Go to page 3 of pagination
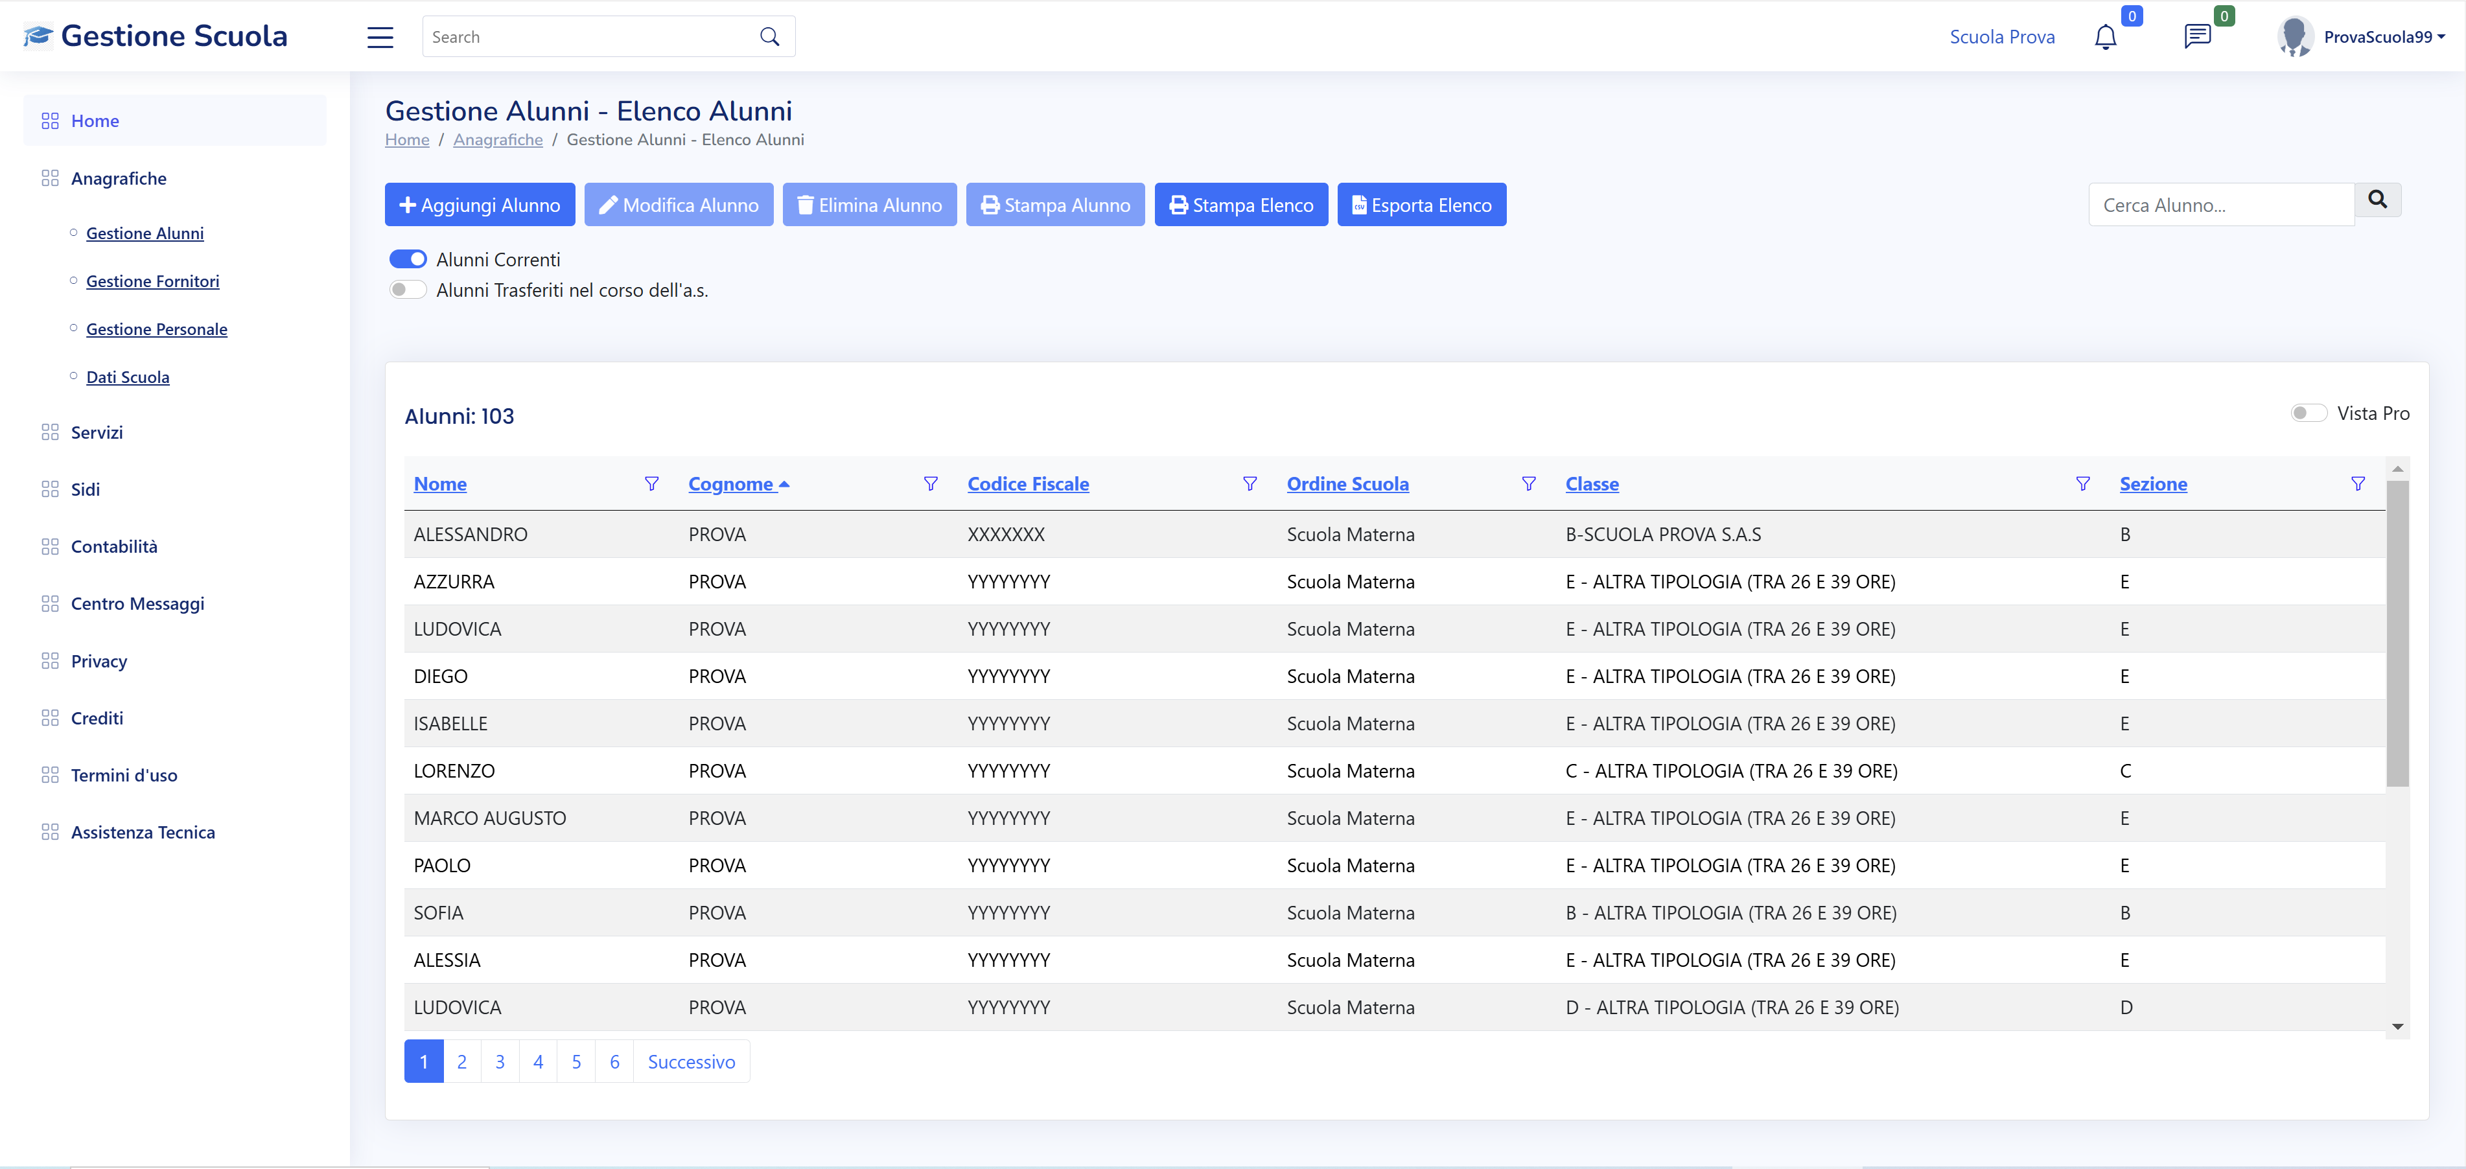The width and height of the screenshot is (2466, 1169). point(500,1062)
